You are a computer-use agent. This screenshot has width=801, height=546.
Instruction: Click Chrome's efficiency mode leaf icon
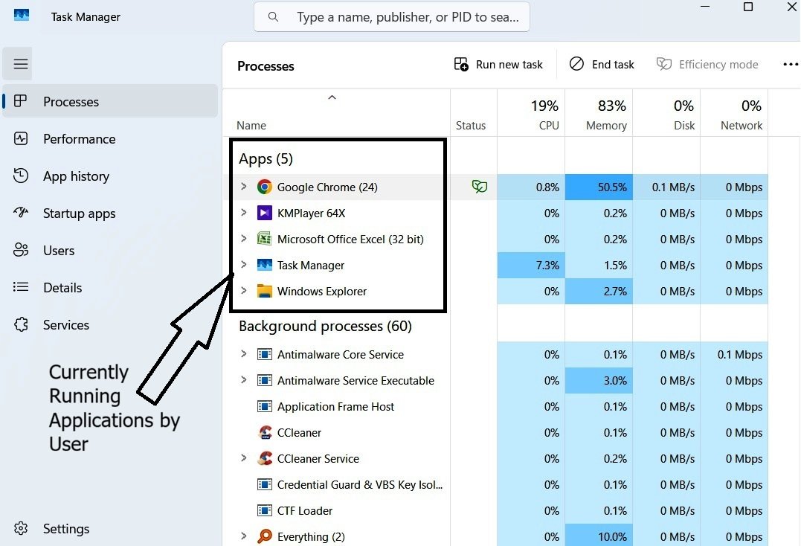click(479, 187)
